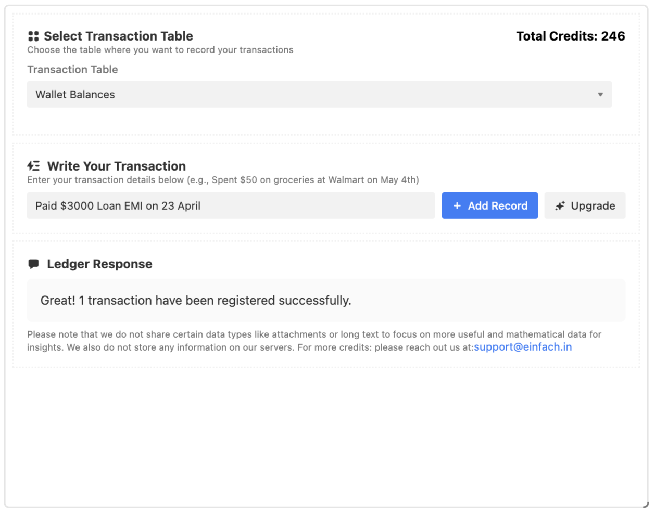
Task: Click the Total Credits: 246 counter
Action: pos(570,36)
